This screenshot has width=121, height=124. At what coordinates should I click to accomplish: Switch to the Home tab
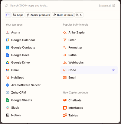click(8, 15)
